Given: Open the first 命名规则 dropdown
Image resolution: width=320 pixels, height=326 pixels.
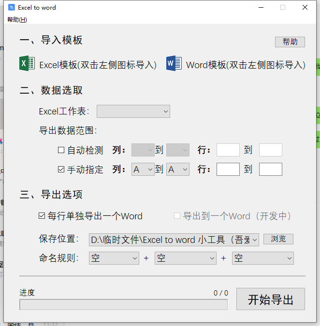Looking at the screenshot, I should tap(114, 258).
